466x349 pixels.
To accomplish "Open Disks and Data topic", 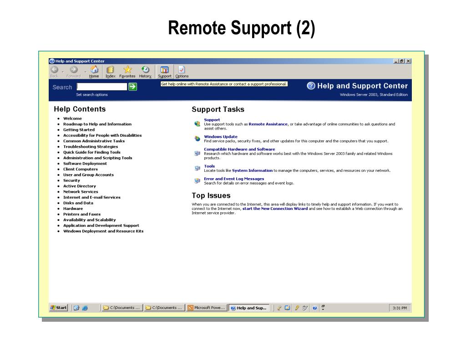I will tap(78, 203).
